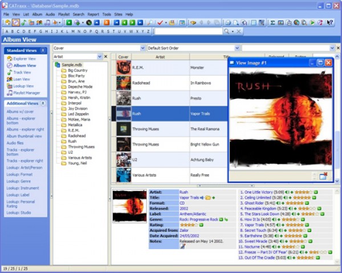The height and width of the screenshot is (273, 342).
Task: Open Playlist Manager
Action: click(26, 93)
